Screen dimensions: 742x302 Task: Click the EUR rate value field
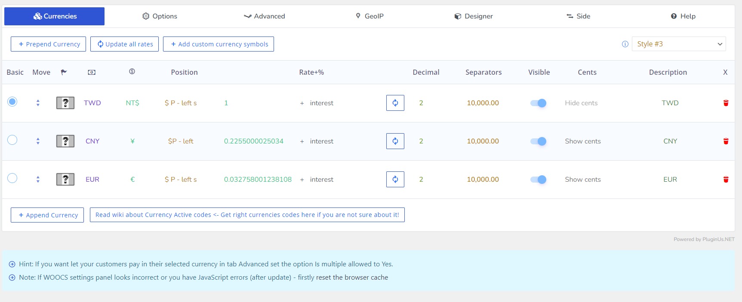coord(258,180)
